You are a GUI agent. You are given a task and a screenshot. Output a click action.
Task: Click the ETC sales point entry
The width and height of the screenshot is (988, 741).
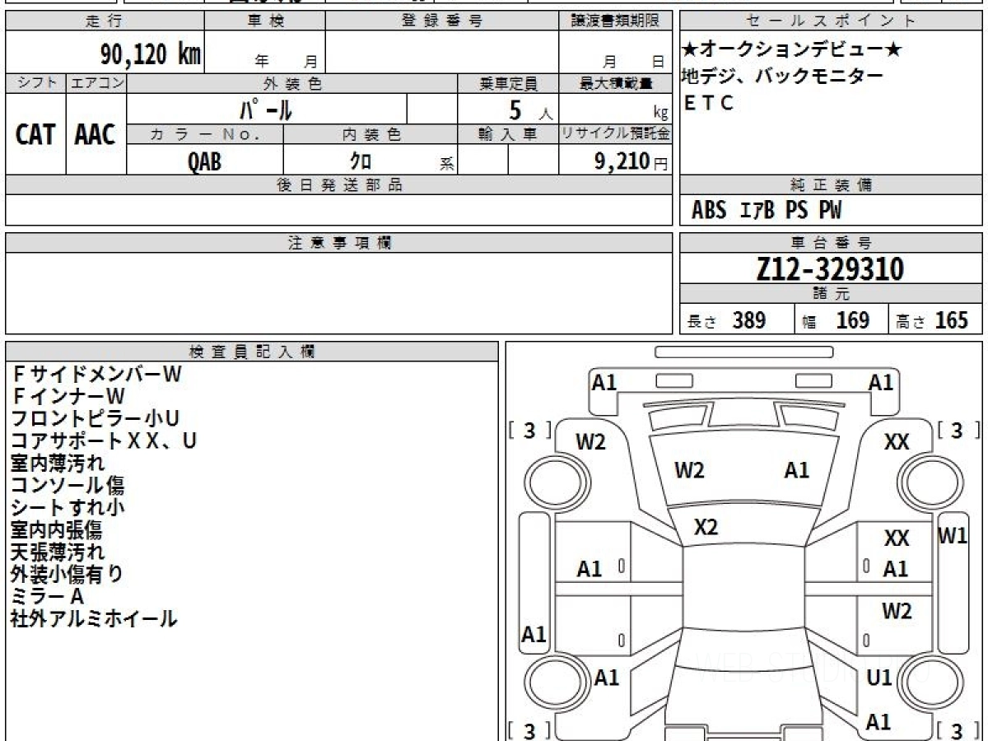[709, 103]
